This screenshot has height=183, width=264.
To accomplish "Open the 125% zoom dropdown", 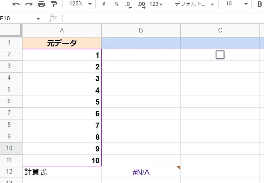I will tap(81, 4).
